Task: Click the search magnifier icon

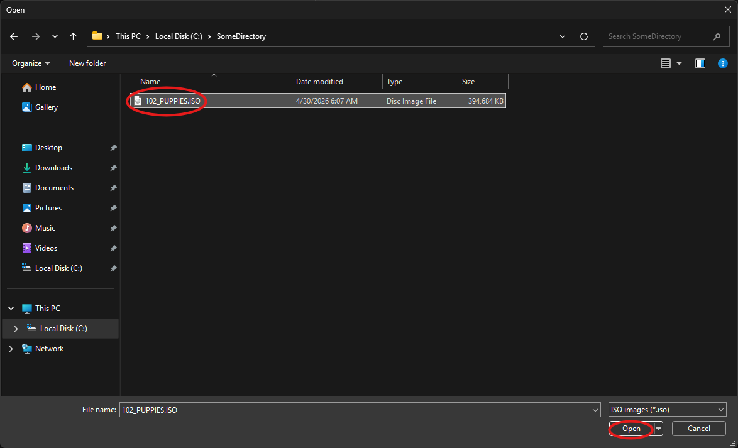Action: tap(717, 36)
